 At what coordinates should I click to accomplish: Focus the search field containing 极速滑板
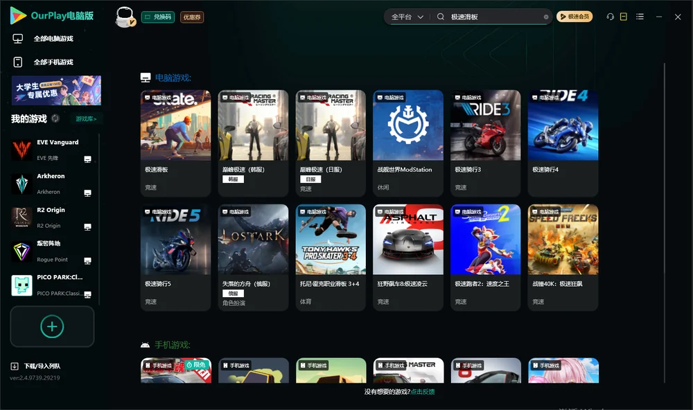click(x=494, y=17)
